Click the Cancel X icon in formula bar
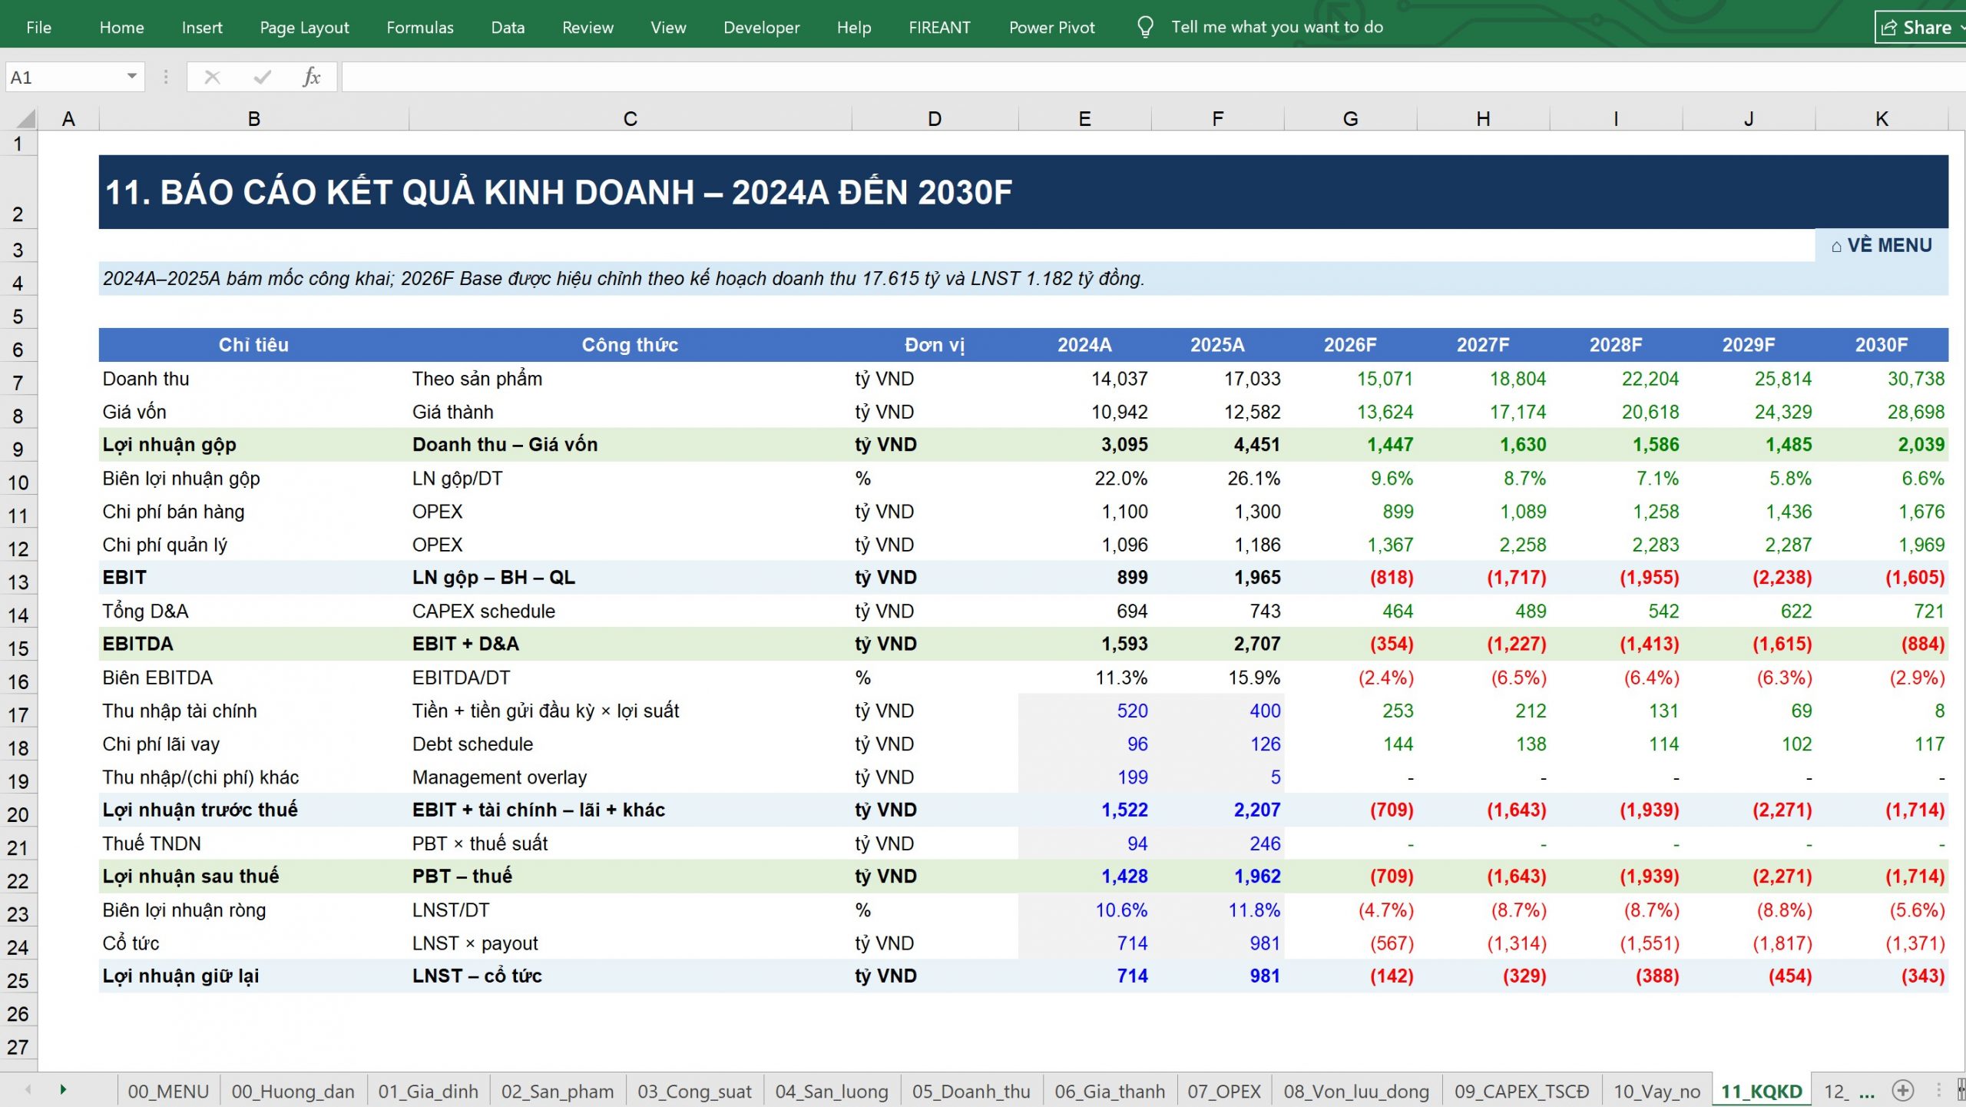1966x1107 pixels. coord(213,77)
